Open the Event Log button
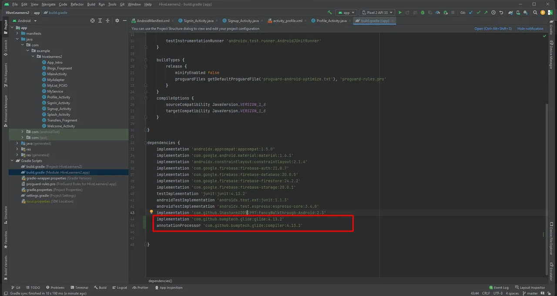The width and height of the screenshot is (557, 296). coord(499,287)
